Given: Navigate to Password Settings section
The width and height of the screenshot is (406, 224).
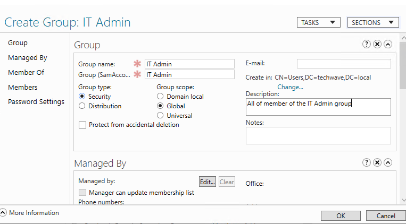Looking at the screenshot, I should click(x=36, y=102).
